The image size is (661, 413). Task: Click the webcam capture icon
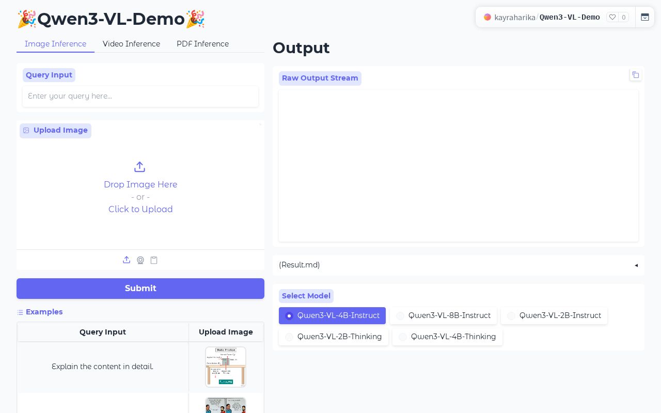[140, 260]
